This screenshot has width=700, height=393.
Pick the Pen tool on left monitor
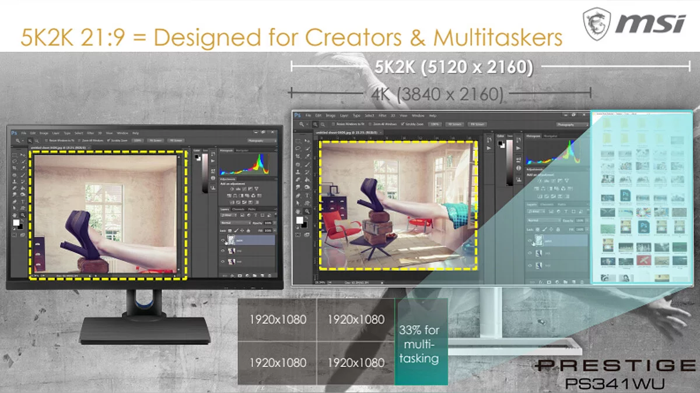click(x=15, y=202)
